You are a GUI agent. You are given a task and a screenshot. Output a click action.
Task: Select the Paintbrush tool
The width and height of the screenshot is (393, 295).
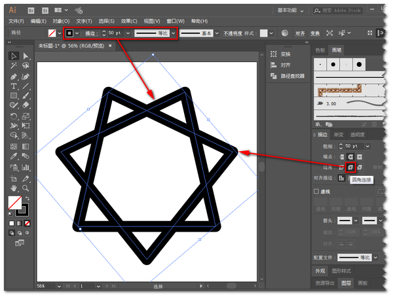point(26,95)
